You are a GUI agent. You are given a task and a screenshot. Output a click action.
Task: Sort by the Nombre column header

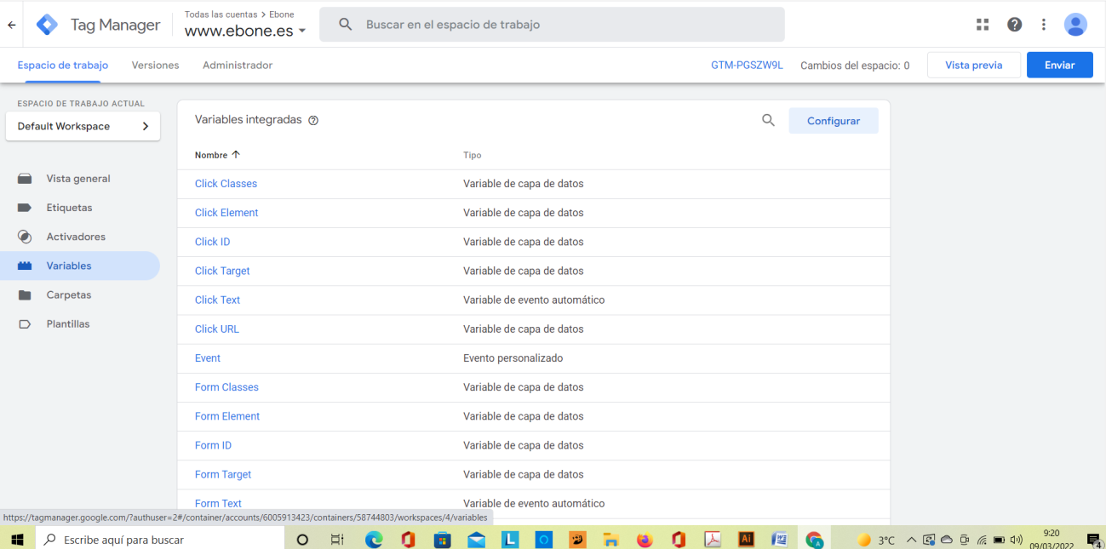coord(217,155)
